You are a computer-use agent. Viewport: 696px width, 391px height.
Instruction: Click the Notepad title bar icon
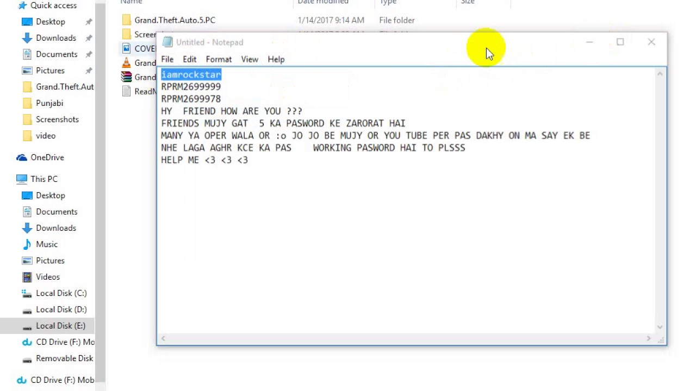tap(167, 42)
